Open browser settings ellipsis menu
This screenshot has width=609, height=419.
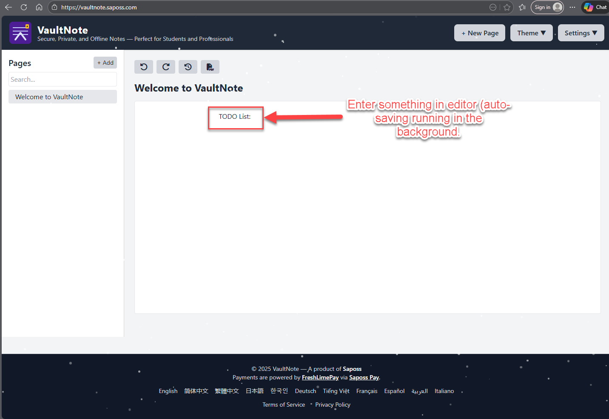point(572,7)
